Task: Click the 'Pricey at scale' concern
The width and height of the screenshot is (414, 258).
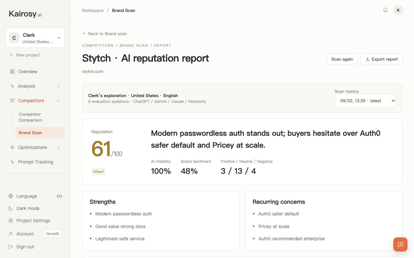Action: (274, 226)
